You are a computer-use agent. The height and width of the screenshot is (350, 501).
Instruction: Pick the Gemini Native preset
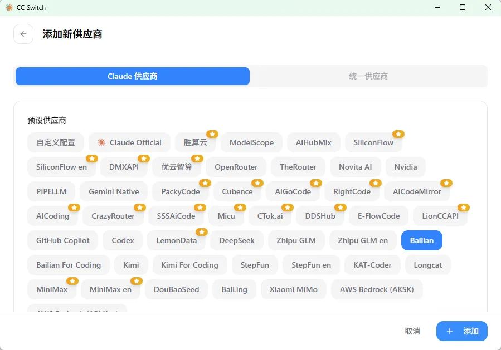(114, 192)
